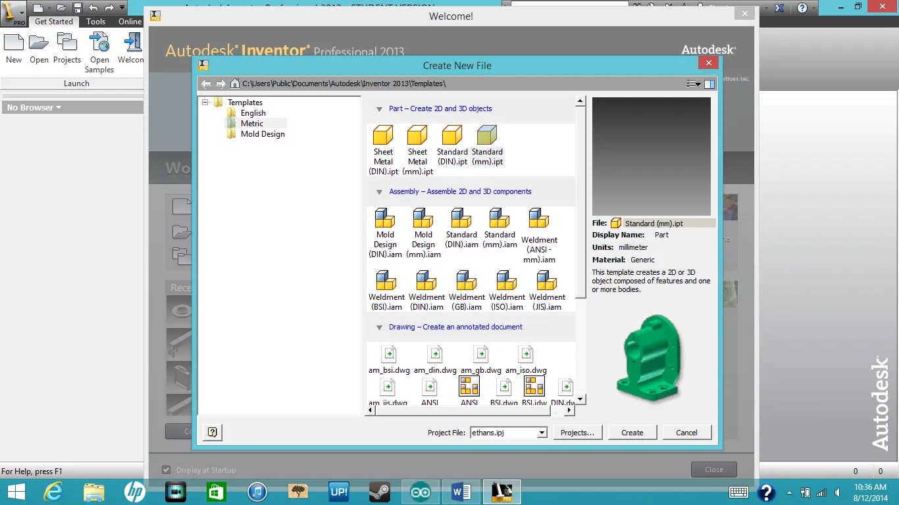
Task: Open the view options dropdown in dialog
Action: (694, 84)
